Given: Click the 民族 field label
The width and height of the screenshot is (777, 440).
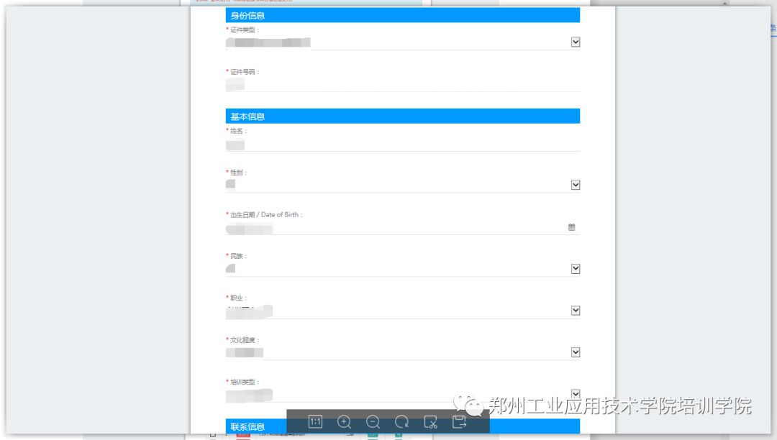Looking at the screenshot, I should [237, 256].
